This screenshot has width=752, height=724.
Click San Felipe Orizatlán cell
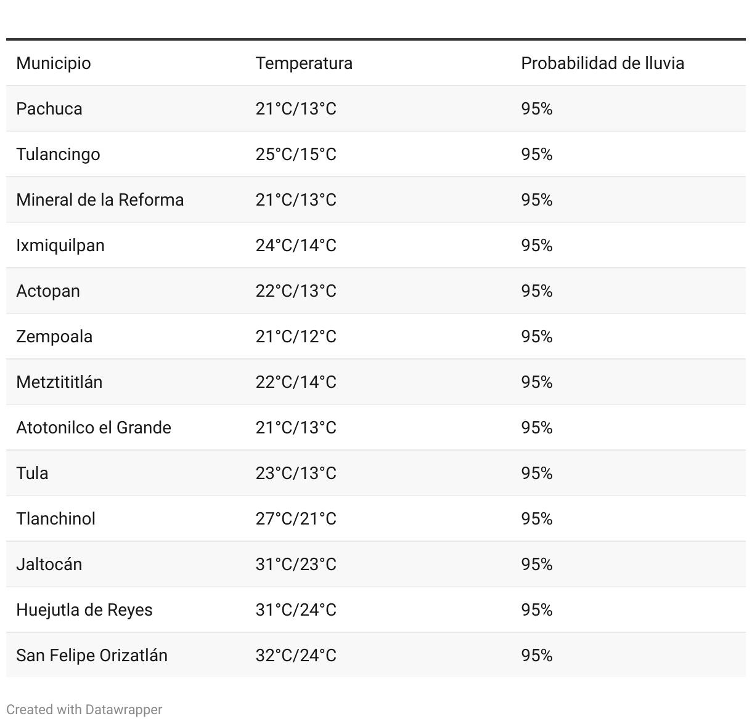[92, 656]
